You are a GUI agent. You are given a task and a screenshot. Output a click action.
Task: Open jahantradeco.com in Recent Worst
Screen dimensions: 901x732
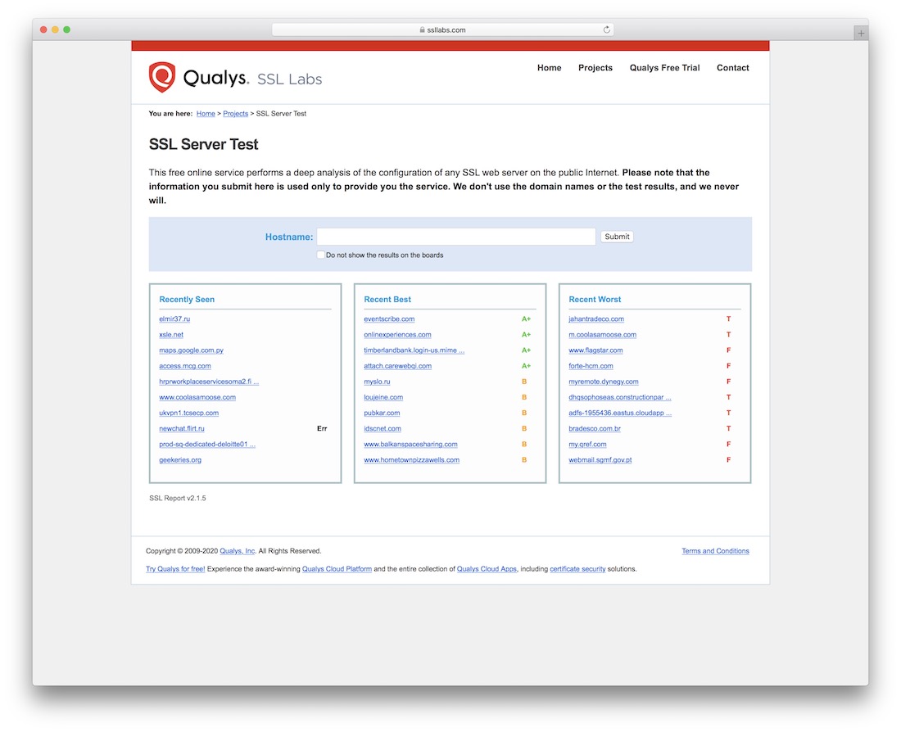[596, 319]
